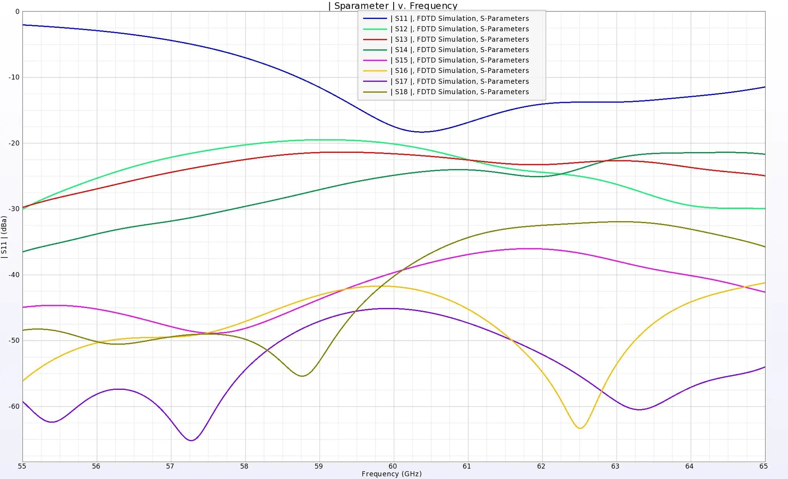Click the purple S17 legend line sample
The width and height of the screenshot is (788, 479).
pos(374,81)
